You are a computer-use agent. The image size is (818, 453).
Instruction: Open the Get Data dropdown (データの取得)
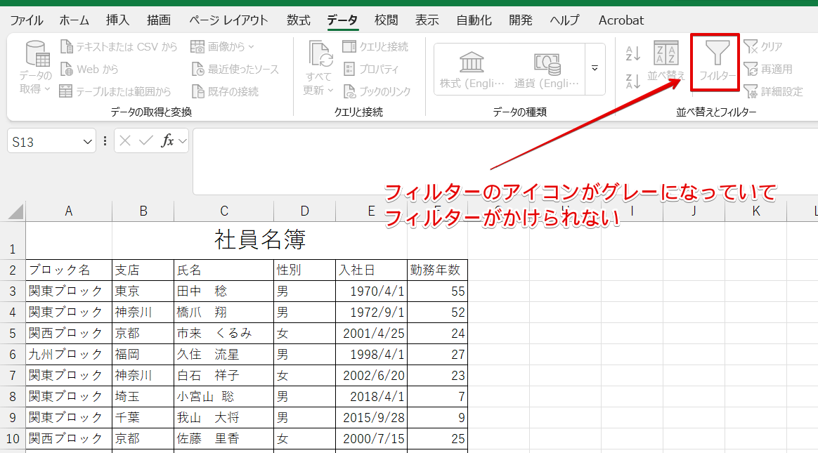(35, 67)
